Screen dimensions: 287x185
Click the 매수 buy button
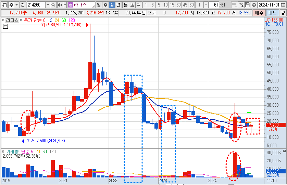tap(259, 13)
